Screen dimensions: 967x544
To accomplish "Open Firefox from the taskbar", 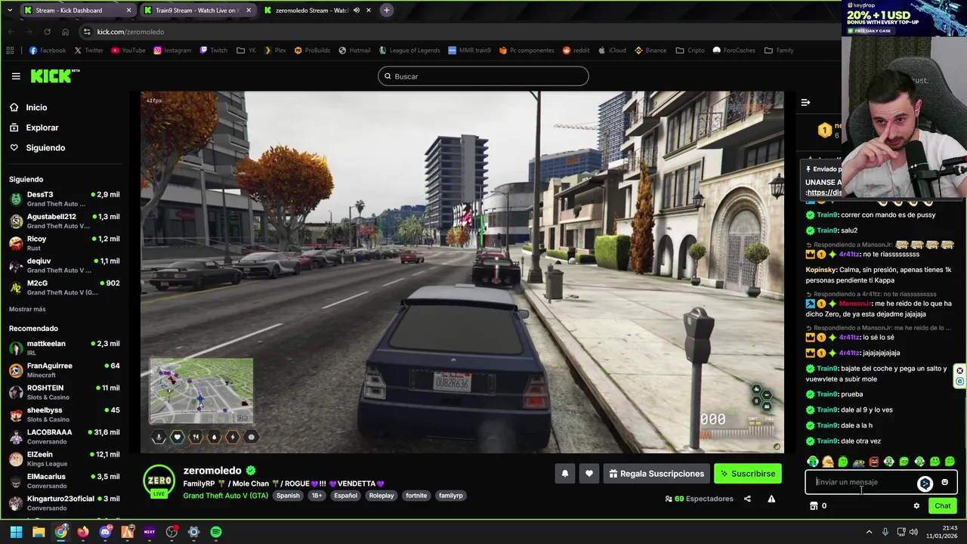I will [83, 532].
